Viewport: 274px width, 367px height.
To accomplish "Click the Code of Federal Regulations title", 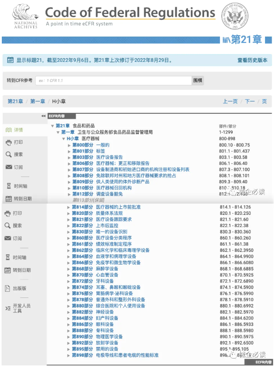I will coord(130,12).
